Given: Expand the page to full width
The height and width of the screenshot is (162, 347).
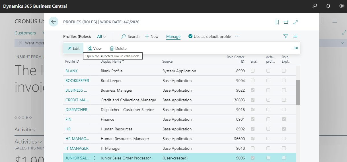Looking at the screenshot, I should pos(295,22).
